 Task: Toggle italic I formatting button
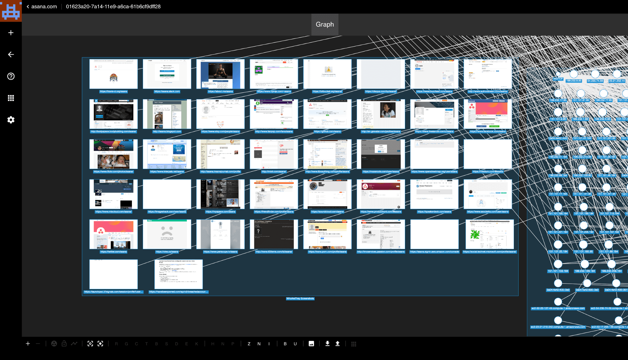[269, 344]
